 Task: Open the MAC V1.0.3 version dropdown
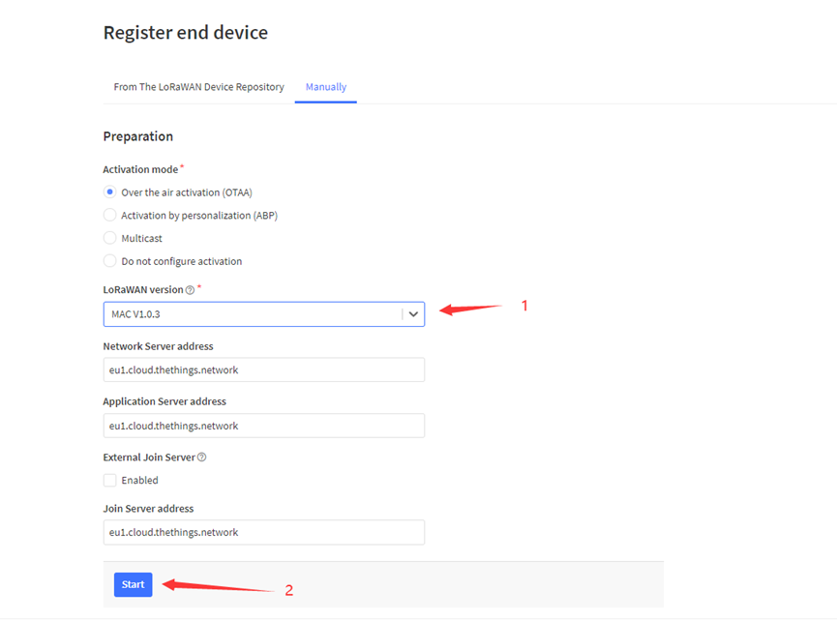(264, 314)
